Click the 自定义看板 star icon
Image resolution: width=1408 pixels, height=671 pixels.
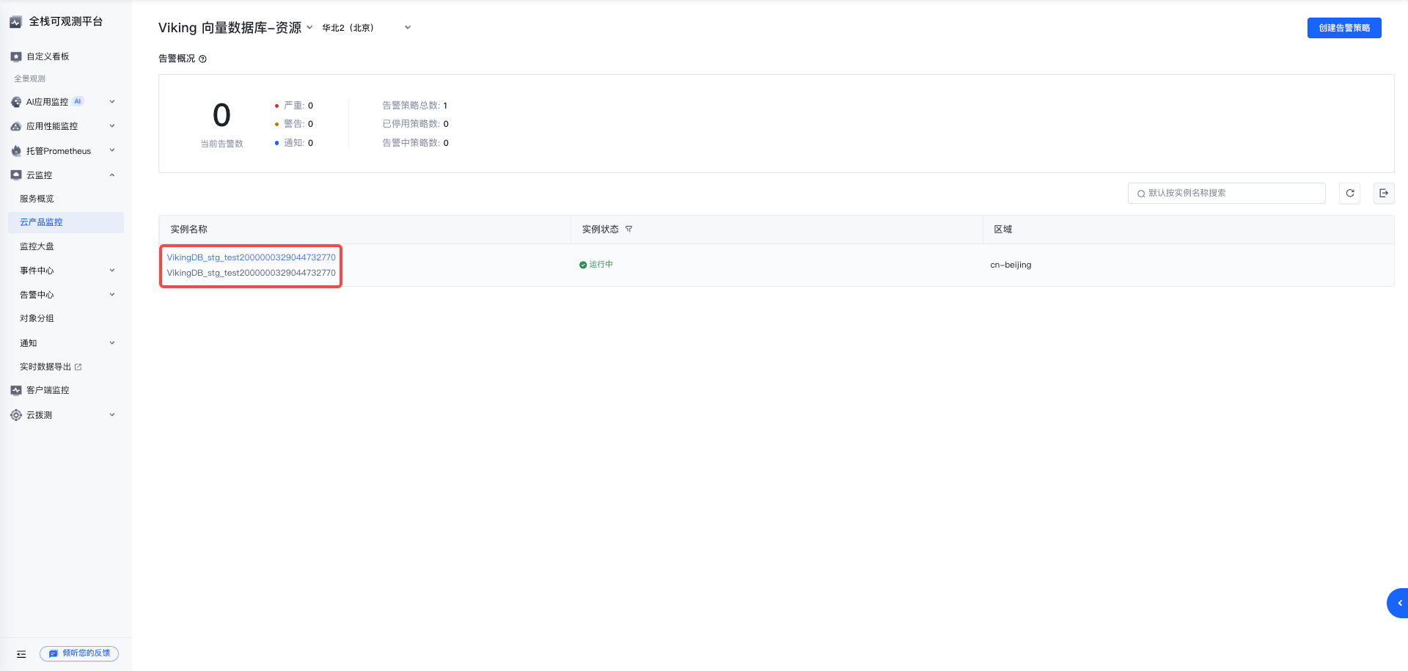[x=16, y=56]
